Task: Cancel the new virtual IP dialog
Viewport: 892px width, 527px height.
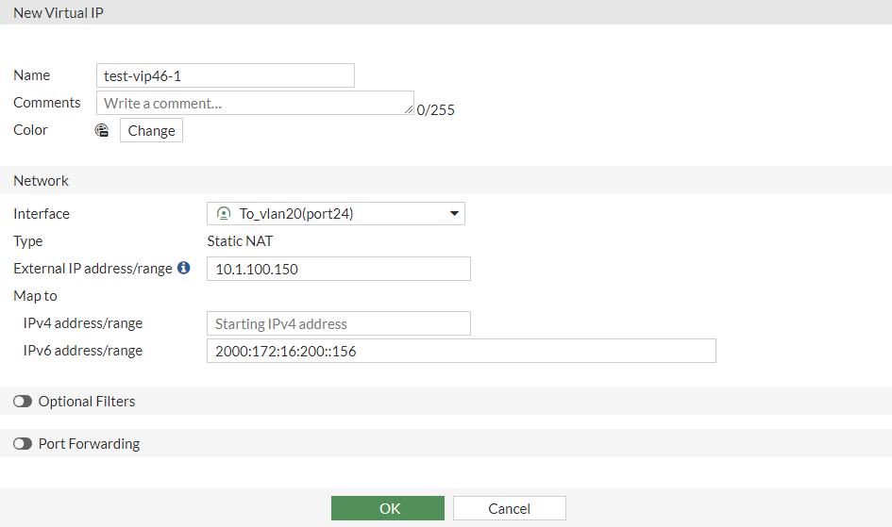Action: pyautogui.click(x=509, y=508)
